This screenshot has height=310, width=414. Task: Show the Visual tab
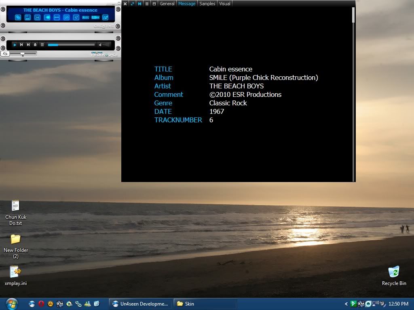tap(225, 4)
